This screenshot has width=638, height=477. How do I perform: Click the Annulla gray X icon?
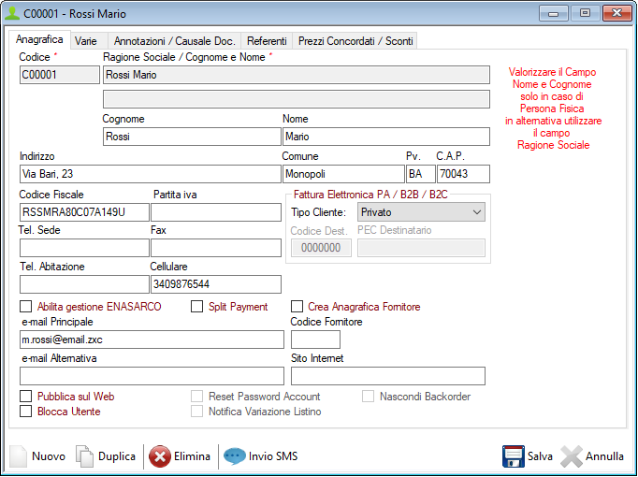tap(572, 456)
